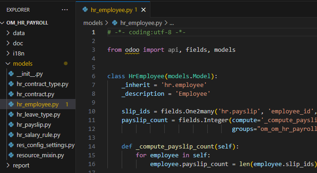Expand the data folder
This screenshot has height=173, width=317.
[8, 33]
